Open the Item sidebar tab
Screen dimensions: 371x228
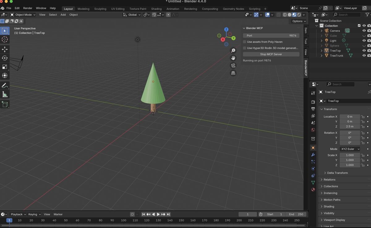pyautogui.click(x=306, y=30)
